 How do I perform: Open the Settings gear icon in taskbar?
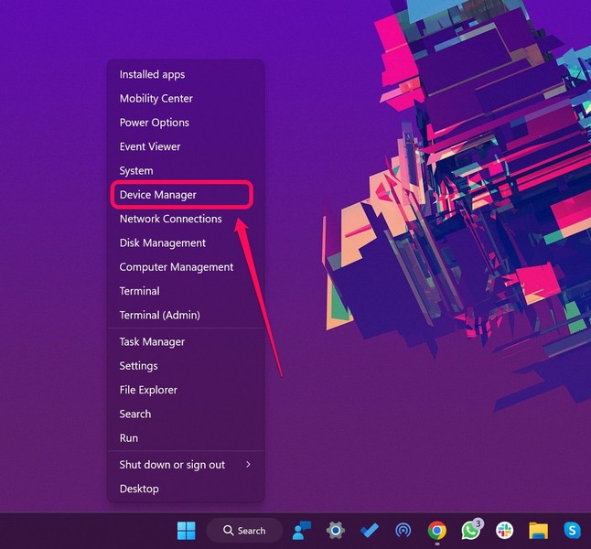point(336,531)
